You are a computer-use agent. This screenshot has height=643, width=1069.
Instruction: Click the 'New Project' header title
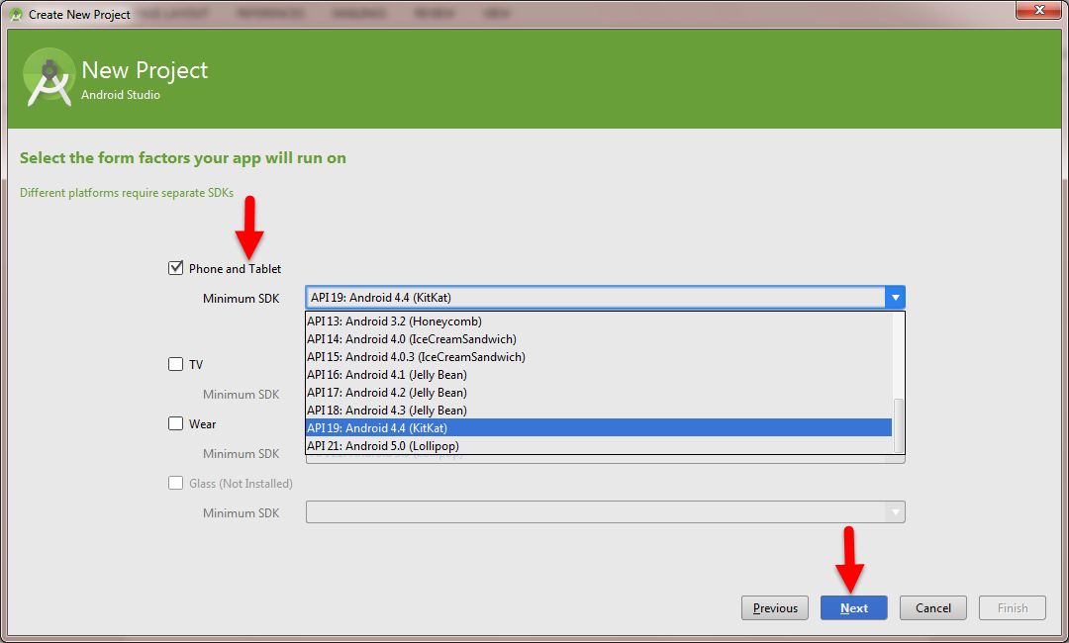click(145, 70)
